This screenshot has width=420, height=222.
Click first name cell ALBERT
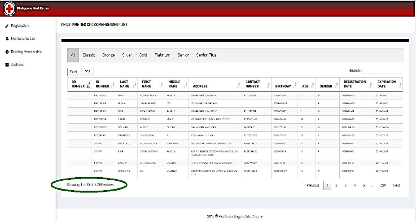tap(144, 127)
